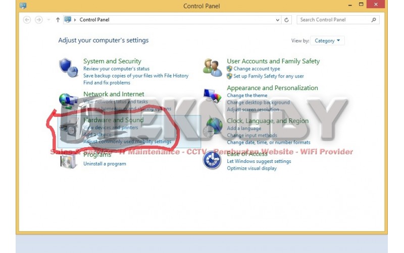Click Change the theme
Viewport: 404px width, 253px height.
click(247, 96)
